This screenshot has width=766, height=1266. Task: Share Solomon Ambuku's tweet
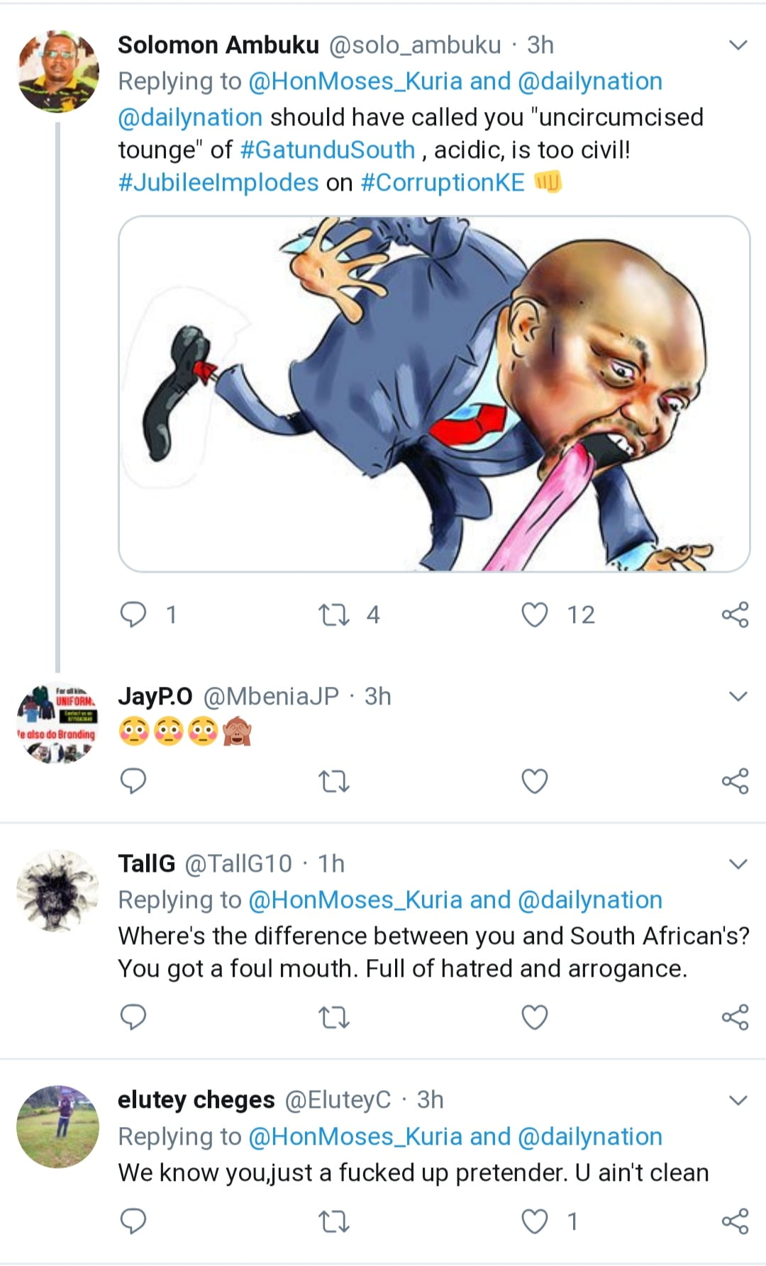click(735, 615)
